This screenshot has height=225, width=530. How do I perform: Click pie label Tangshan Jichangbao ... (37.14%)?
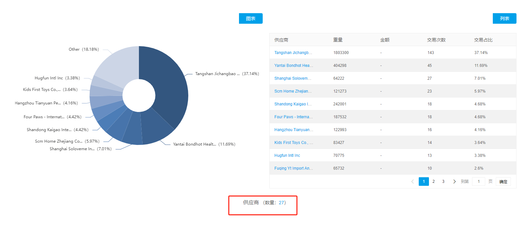pyautogui.click(x=227, y=74)
